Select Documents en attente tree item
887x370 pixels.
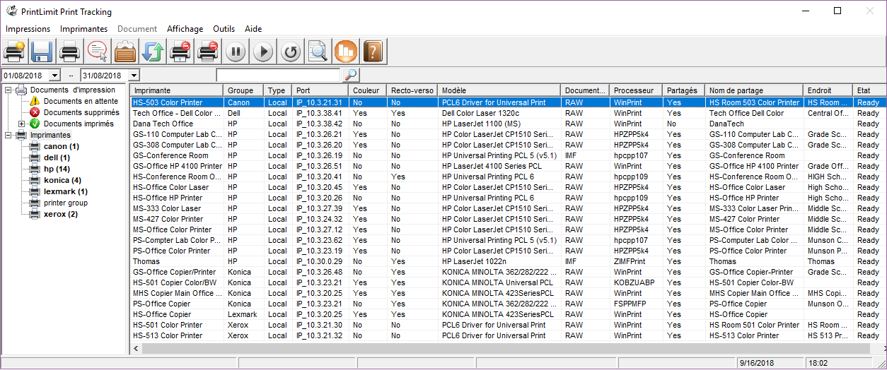tap(81, 101)
